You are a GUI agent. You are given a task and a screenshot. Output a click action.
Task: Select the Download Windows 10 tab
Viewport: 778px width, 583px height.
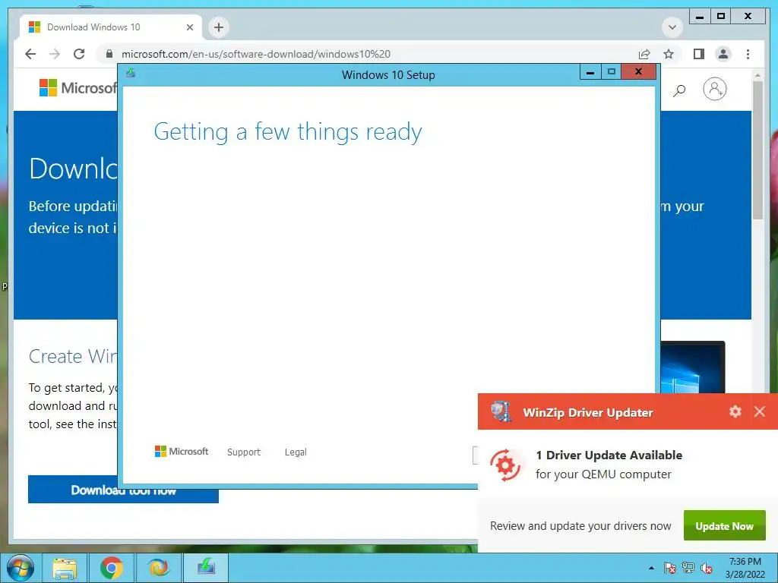click(111, 27)
